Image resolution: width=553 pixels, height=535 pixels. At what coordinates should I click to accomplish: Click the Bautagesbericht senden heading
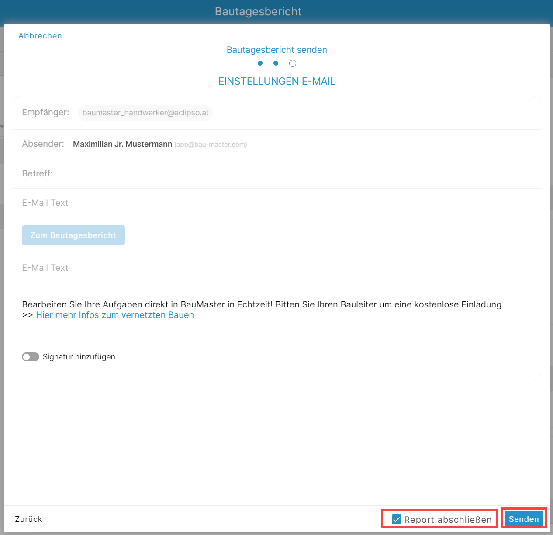tap(277, 50)
